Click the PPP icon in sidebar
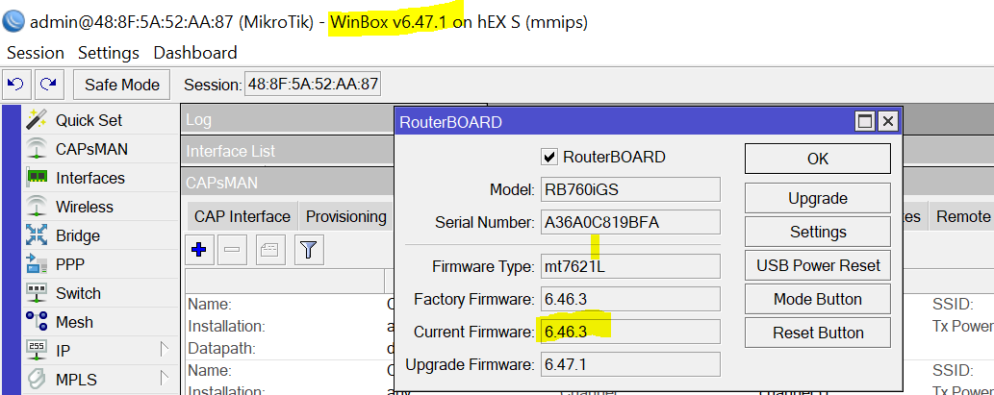This screenshot has height=395, width=994. [x=37, y=264]
